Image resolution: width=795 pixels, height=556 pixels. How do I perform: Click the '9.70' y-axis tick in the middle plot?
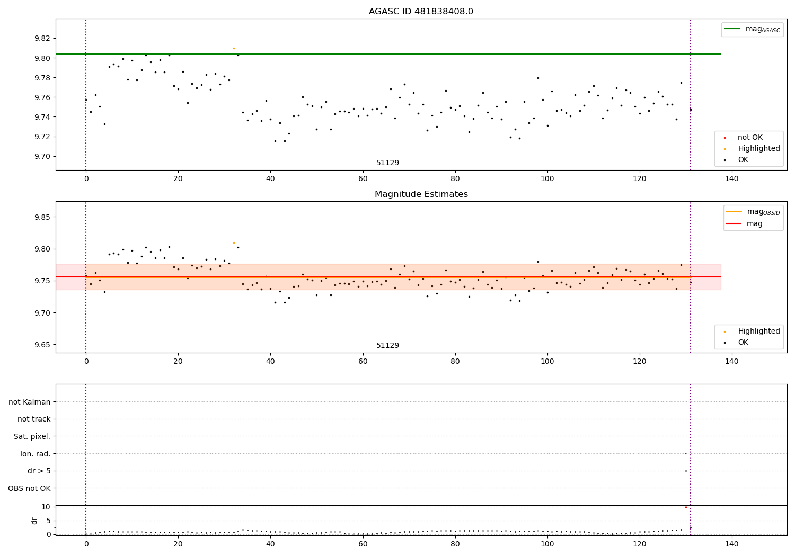[x=42, y=313]
